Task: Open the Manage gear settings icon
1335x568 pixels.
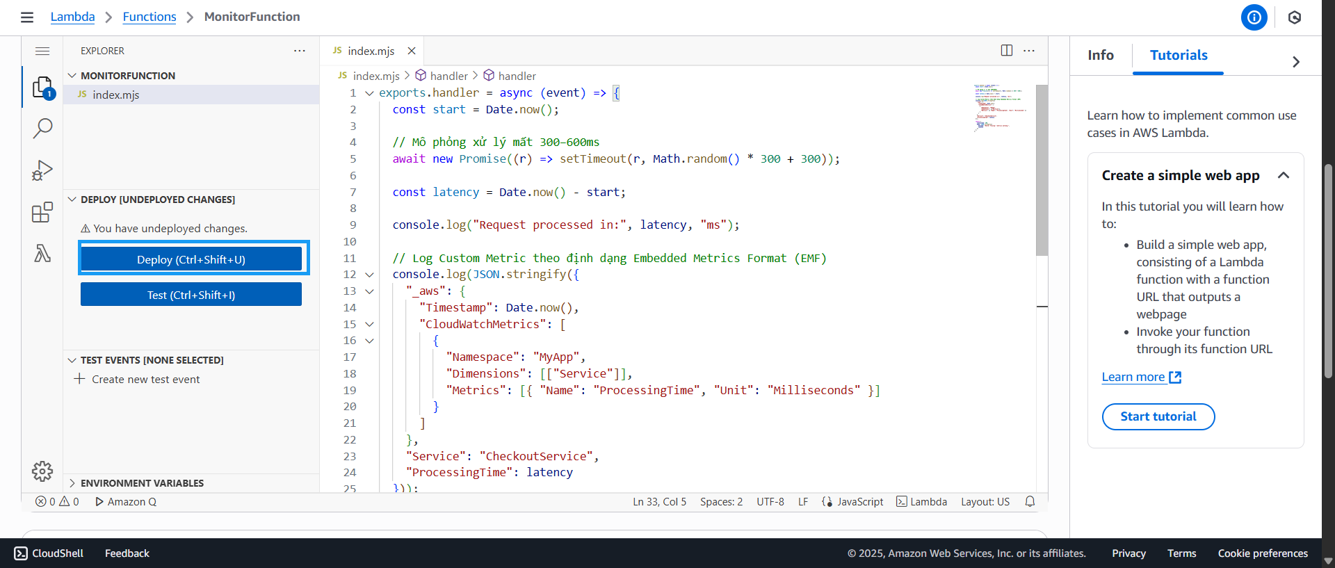Action: pos(42,471)
